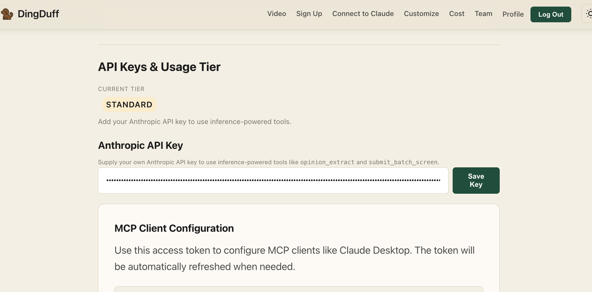592x292 pixels.
Task: Select Sign Up in the navigation bar
Action: pyautogui.click(x=309, y=14)
